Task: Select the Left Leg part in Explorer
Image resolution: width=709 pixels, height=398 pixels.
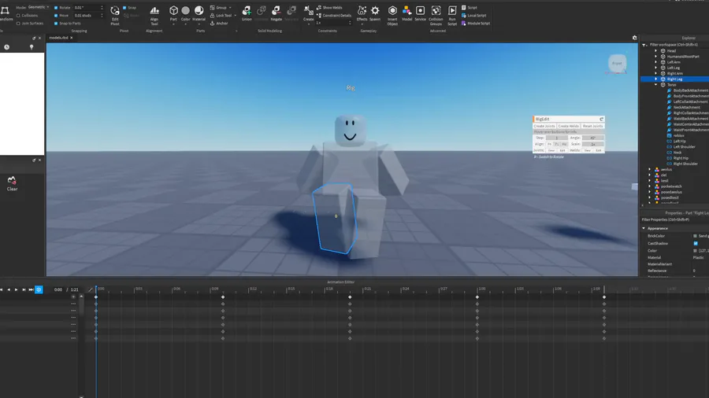Action: tap(674, 68)
